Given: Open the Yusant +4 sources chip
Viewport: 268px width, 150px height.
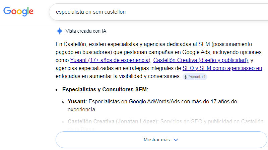Looking at the screenshot, I should click(195, 77).
